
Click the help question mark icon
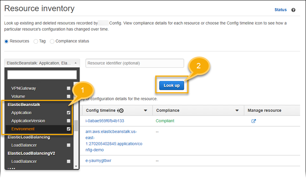click(293, 10)
